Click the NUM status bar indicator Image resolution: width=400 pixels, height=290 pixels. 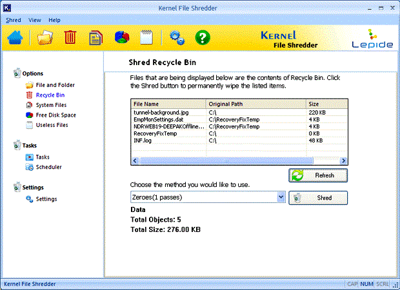pyautogui.click(x=366, y=284)
